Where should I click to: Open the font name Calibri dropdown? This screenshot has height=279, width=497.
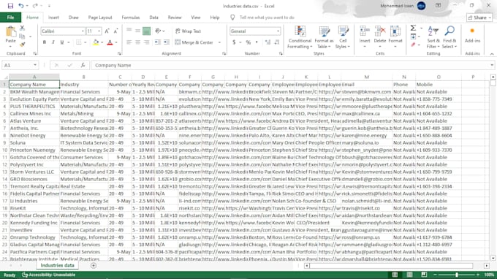[x=83, y=31]
